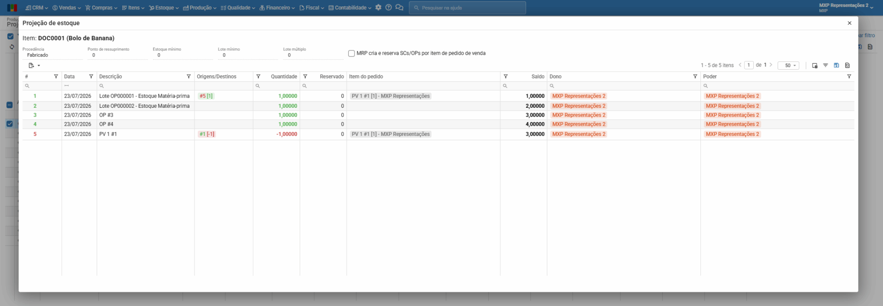Click the blue save layout icon
Viewport: 883px width, 306px height.
point(837,65)
